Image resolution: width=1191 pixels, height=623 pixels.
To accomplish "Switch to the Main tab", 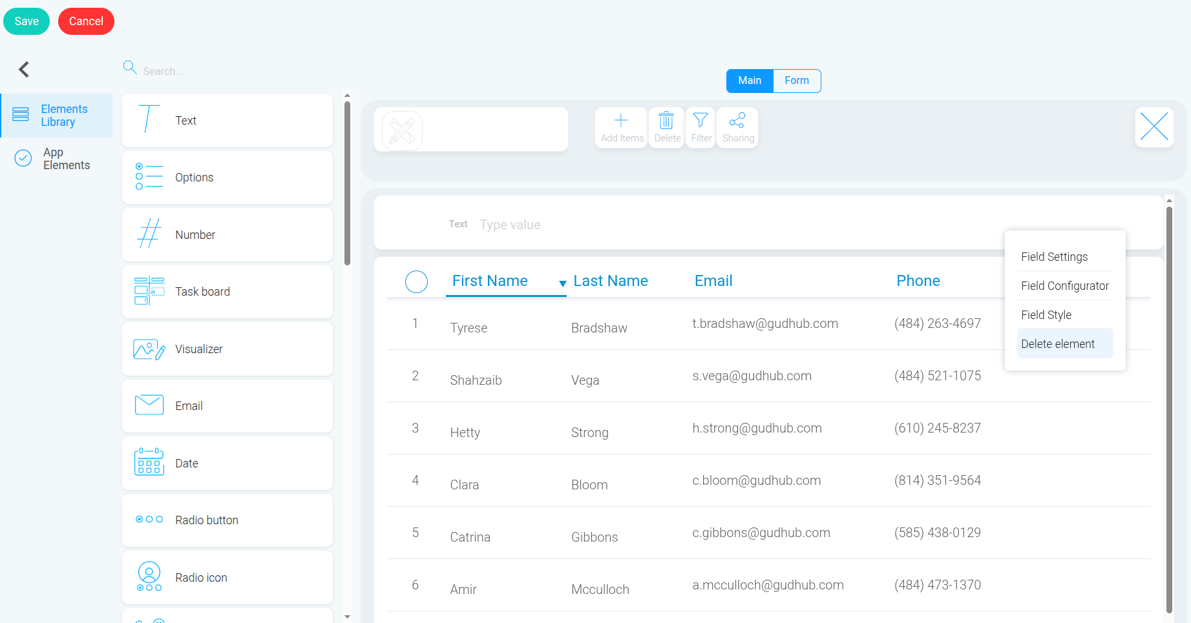I will tap(750, 81).
